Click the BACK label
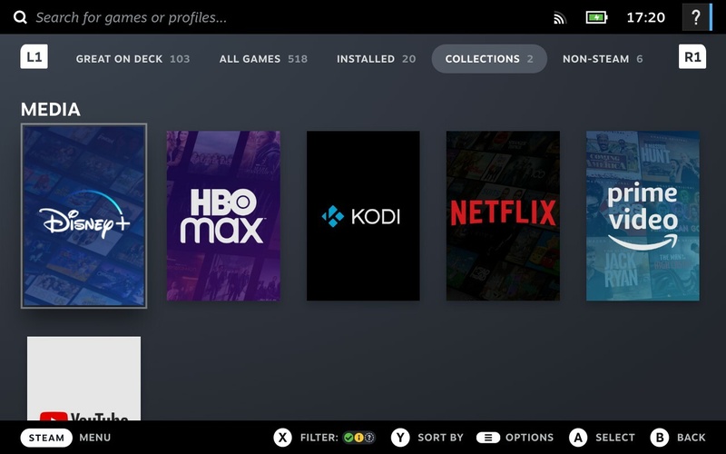Screen dimensions: 726x454 tap(692, 438)
